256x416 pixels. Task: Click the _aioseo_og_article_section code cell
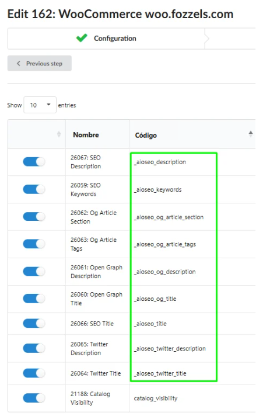click(x=169, y=217)
